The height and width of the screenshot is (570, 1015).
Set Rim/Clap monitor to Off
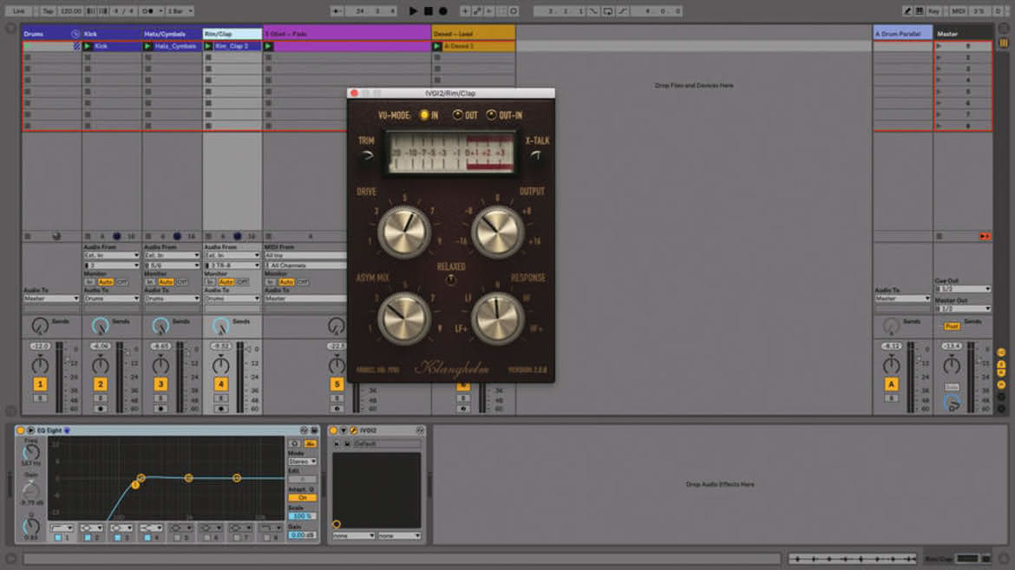click(x=243, y=282)
